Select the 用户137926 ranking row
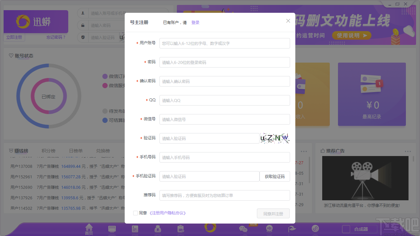The width and height of the screenshot is (420, 236). pos(68,198)
